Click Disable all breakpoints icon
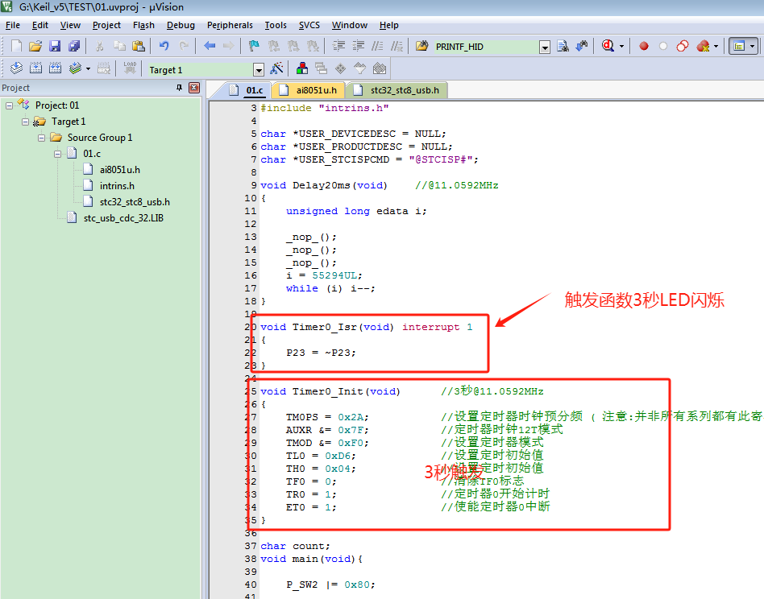 683,46
